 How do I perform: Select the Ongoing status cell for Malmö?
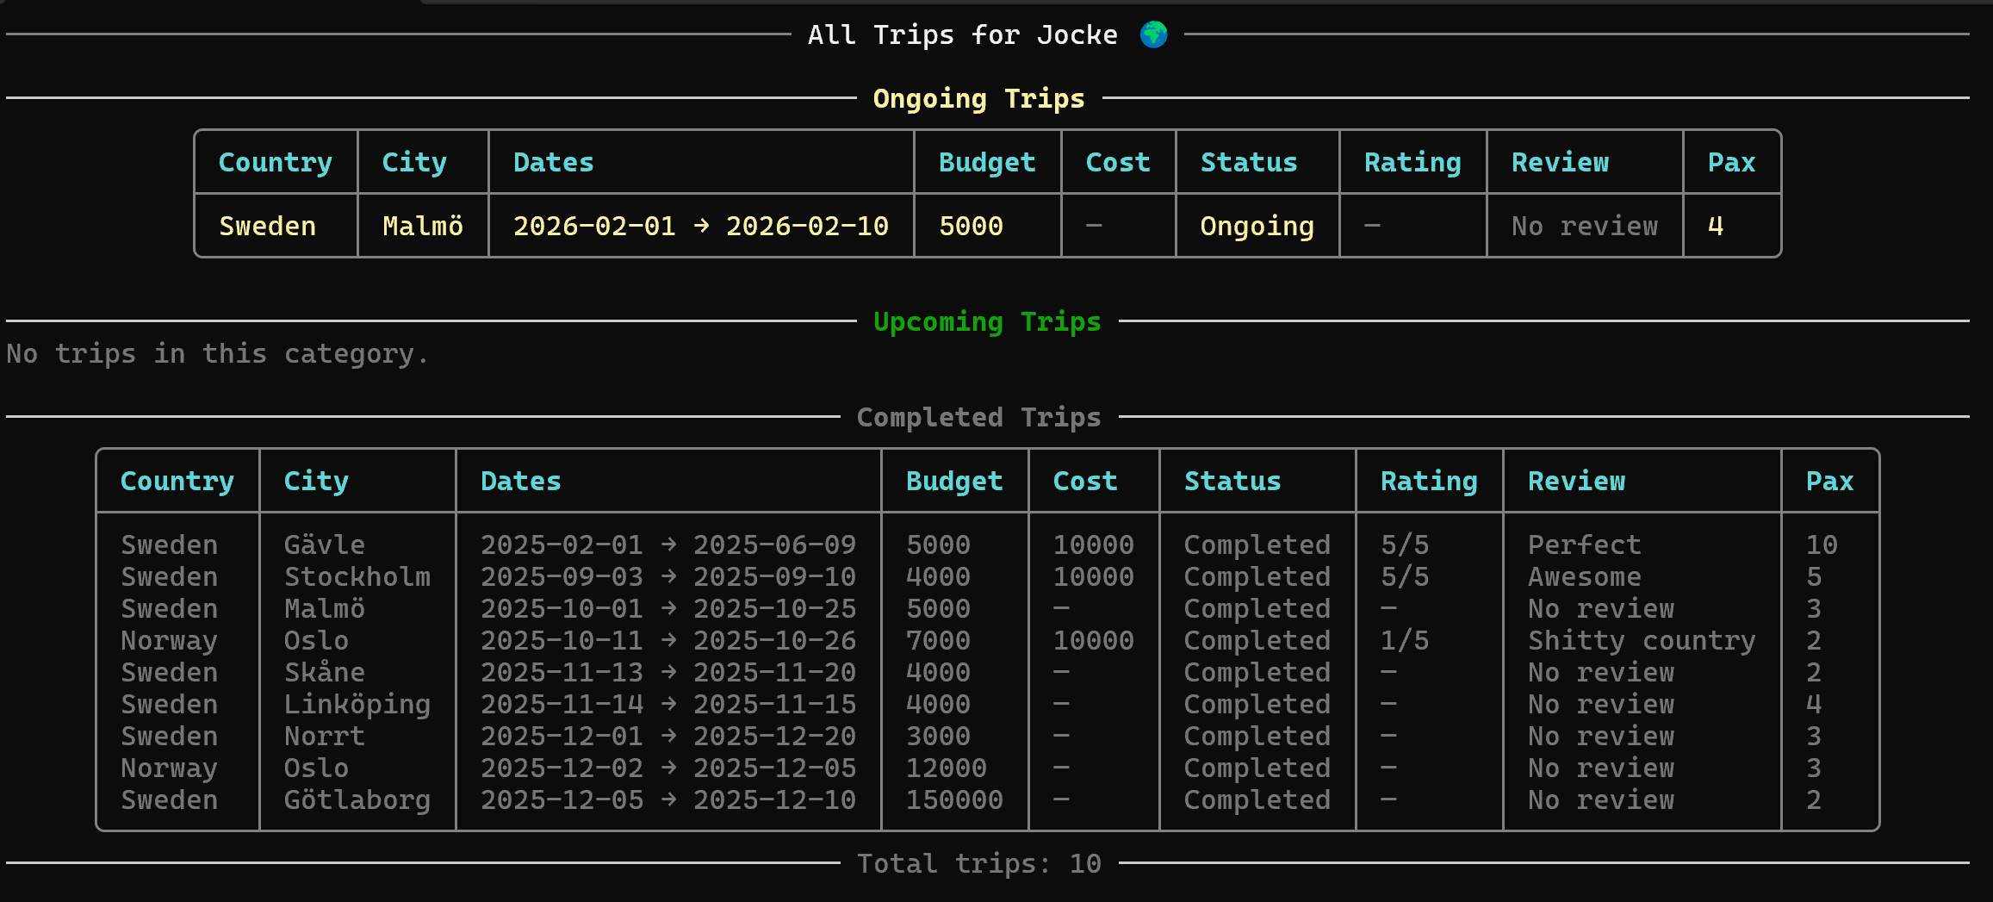1257,226
